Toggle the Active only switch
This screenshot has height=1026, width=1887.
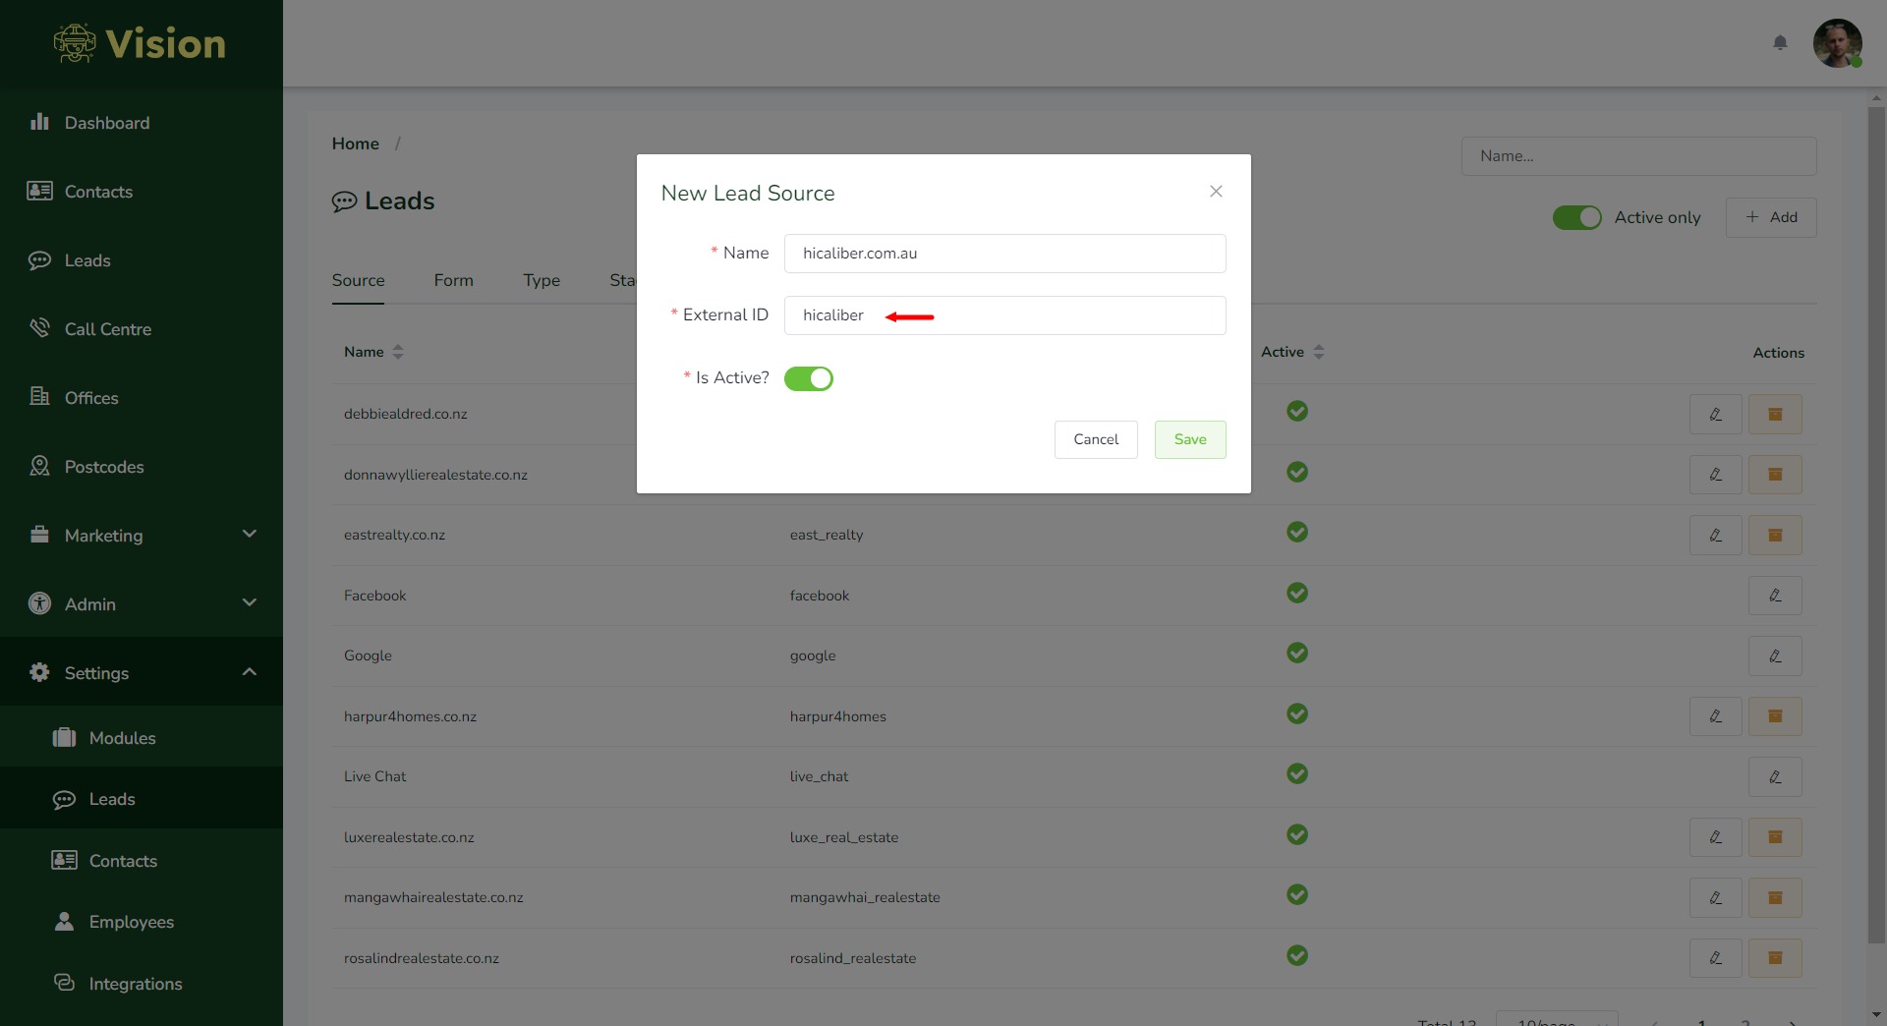point(1576,217)
